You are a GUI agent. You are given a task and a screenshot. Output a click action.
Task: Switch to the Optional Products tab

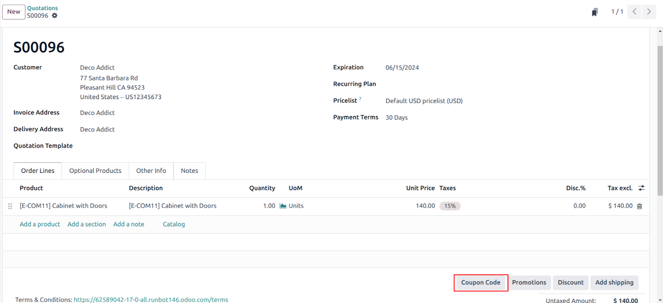tap(95, 171)
